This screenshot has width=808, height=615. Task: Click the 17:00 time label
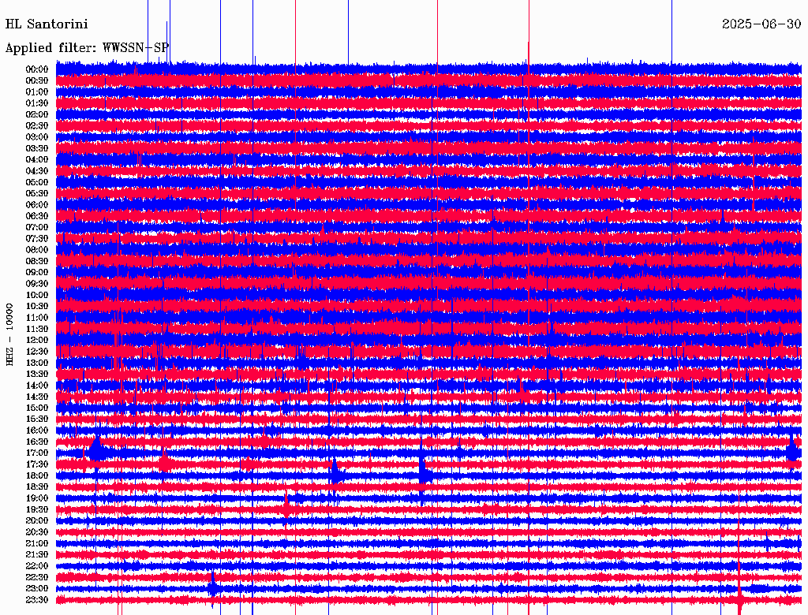[x=37, y=453]
